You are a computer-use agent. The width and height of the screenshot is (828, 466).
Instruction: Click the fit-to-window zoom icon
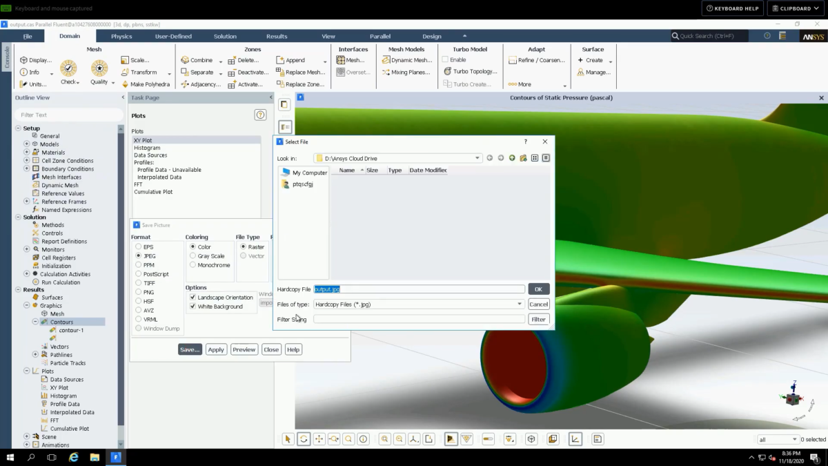point(385,439)
